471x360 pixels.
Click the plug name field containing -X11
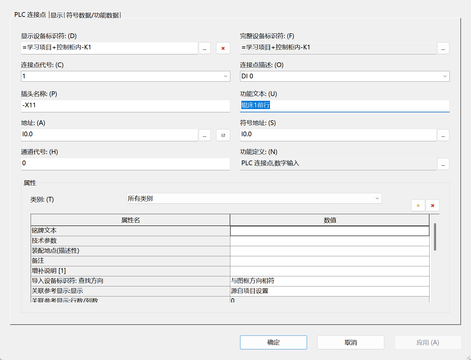[126, 106]
